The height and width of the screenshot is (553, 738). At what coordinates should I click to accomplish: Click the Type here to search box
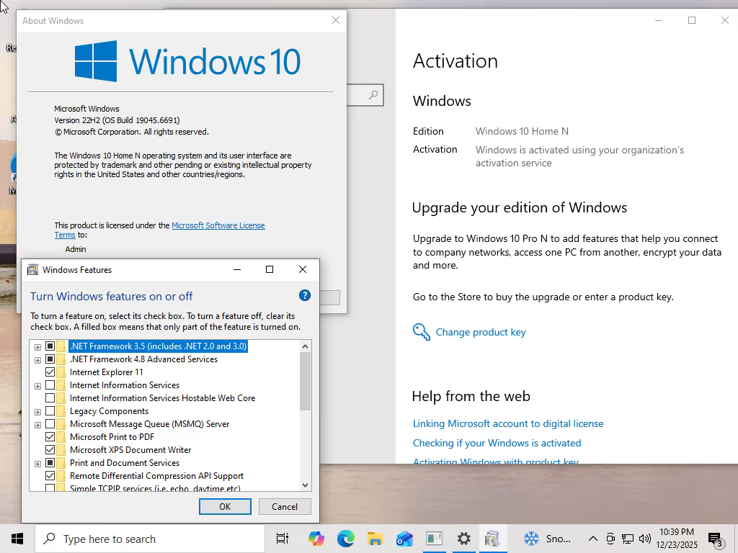pos(150,539)
